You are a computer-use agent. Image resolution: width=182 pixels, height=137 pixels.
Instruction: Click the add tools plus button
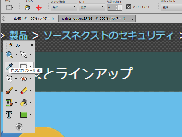(19, 127)
